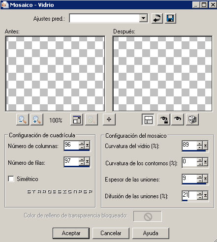Expand the Número de columnas slider dropdown

[87, 145]
